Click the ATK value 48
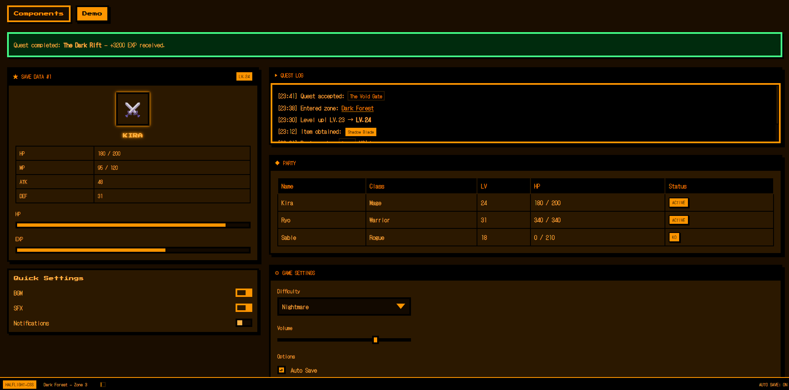The height and width of the screenshot is (390, 789). pos(172,182)
